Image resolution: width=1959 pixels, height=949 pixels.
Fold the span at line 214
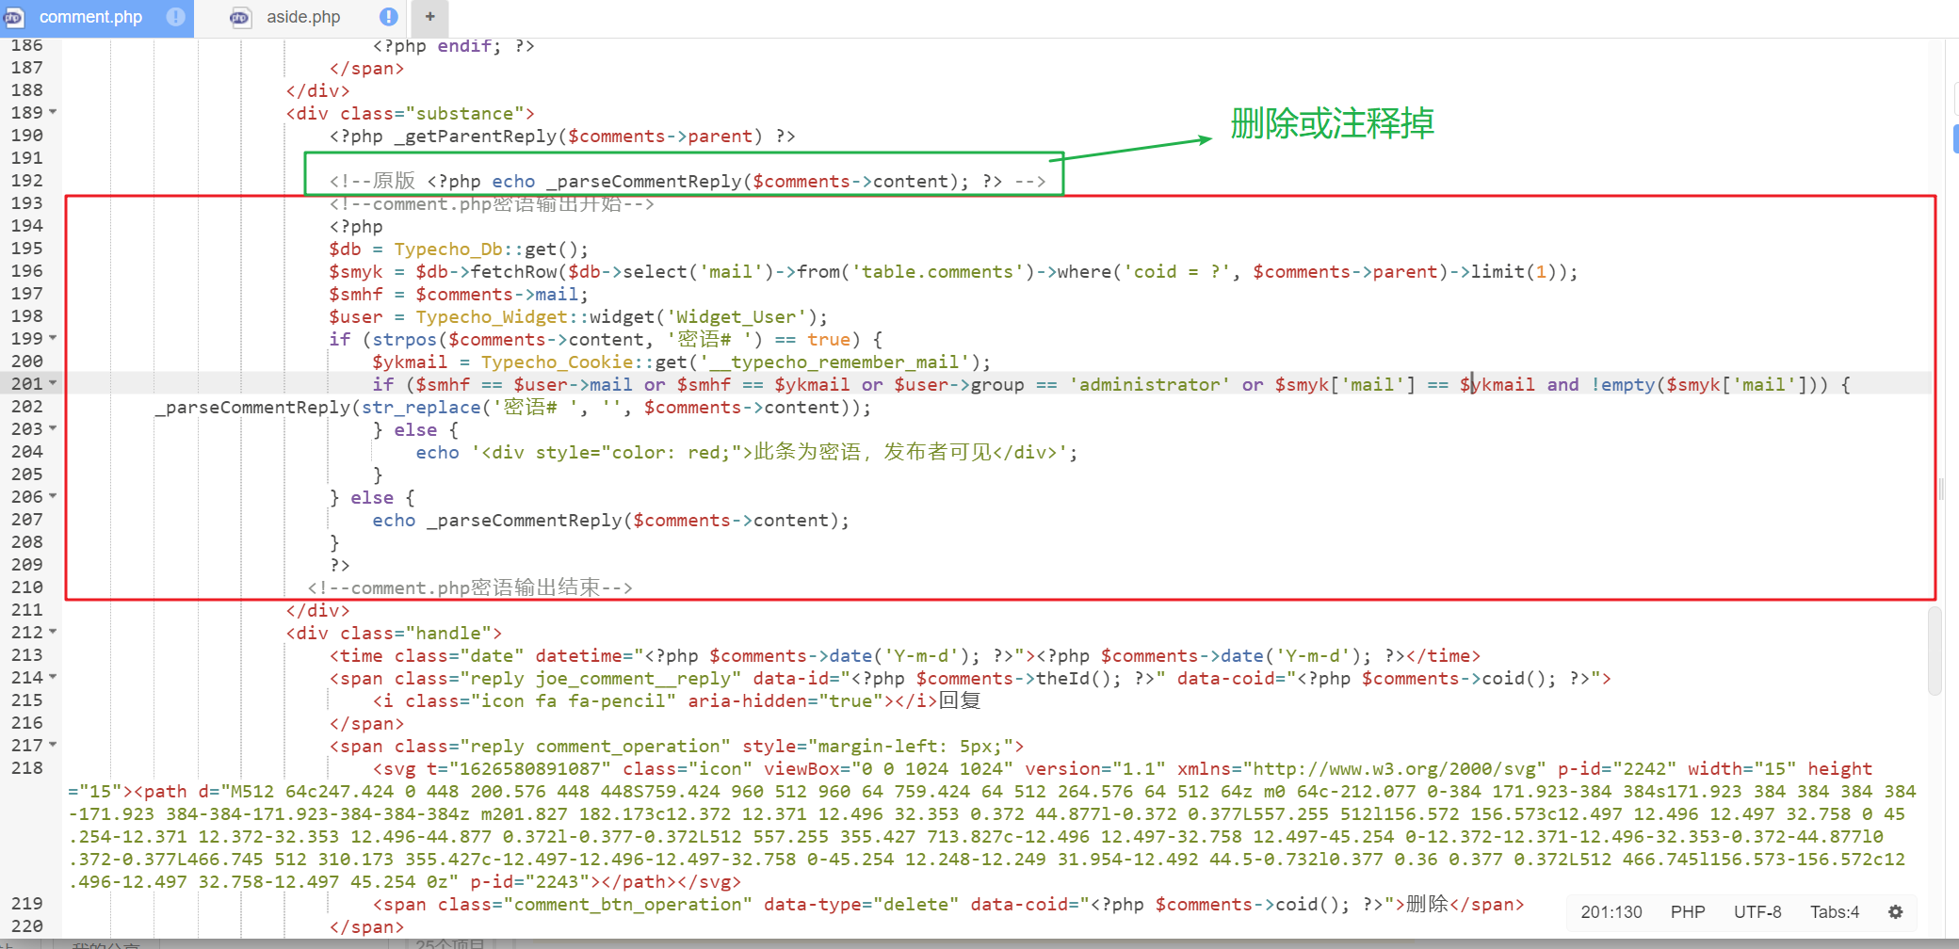pos(53,677)
